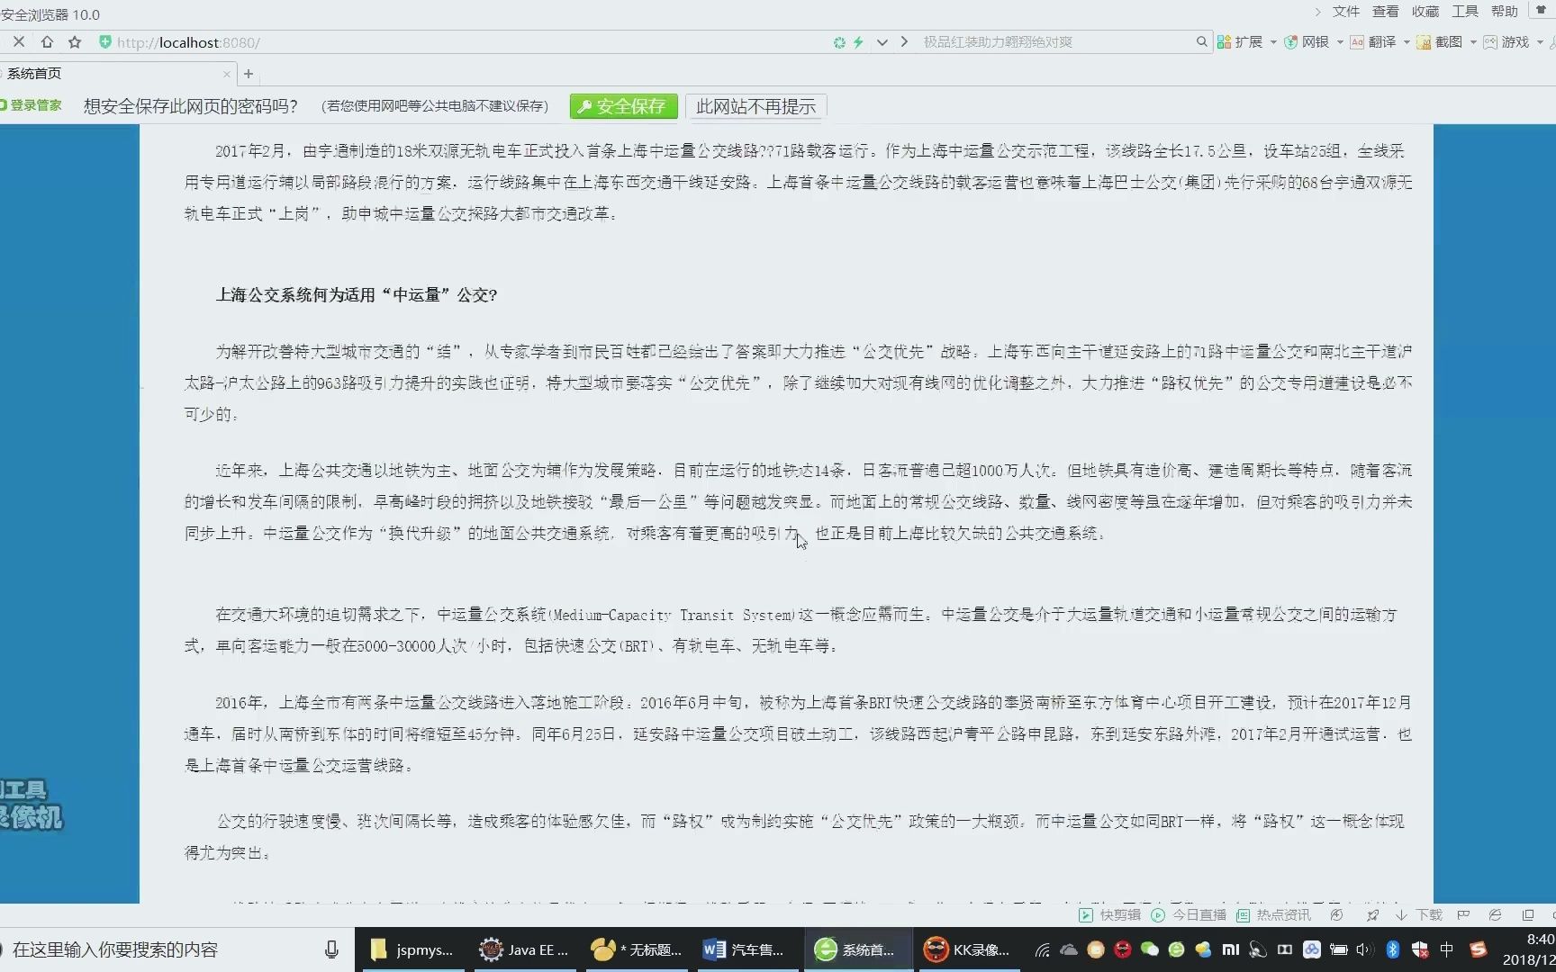Expand the 翻译 translate dropdown
The image size is (1556, 972).
[x=1406, y=41]
